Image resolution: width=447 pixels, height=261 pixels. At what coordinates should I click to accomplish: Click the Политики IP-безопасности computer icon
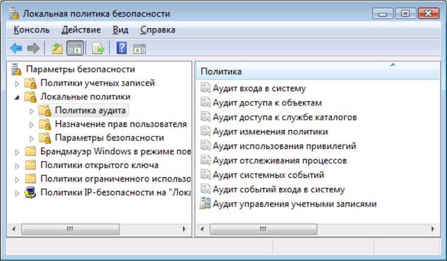pyautogui.click(x=30, y=192)
